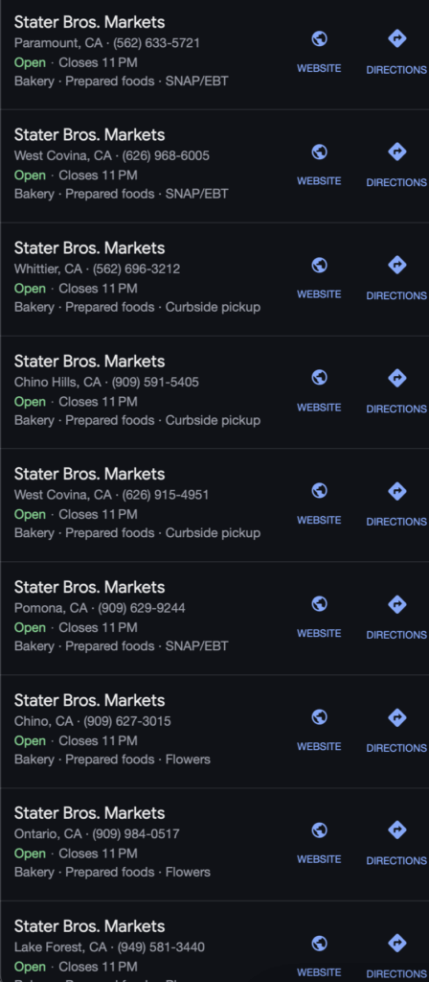The height and width of the screenshot is (982, 429).
Task: Open website for Whittier Stater Bros. store
Action: 319,279
